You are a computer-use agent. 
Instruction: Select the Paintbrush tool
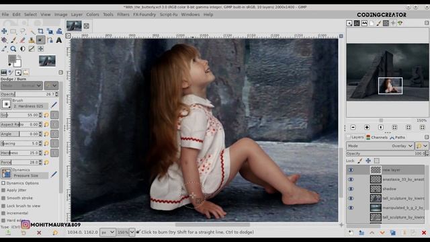13,40
